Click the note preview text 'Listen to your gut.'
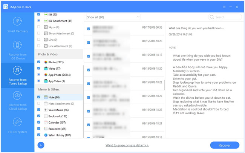The width and height of the screenshot is (245, 153). pos(185,79)
